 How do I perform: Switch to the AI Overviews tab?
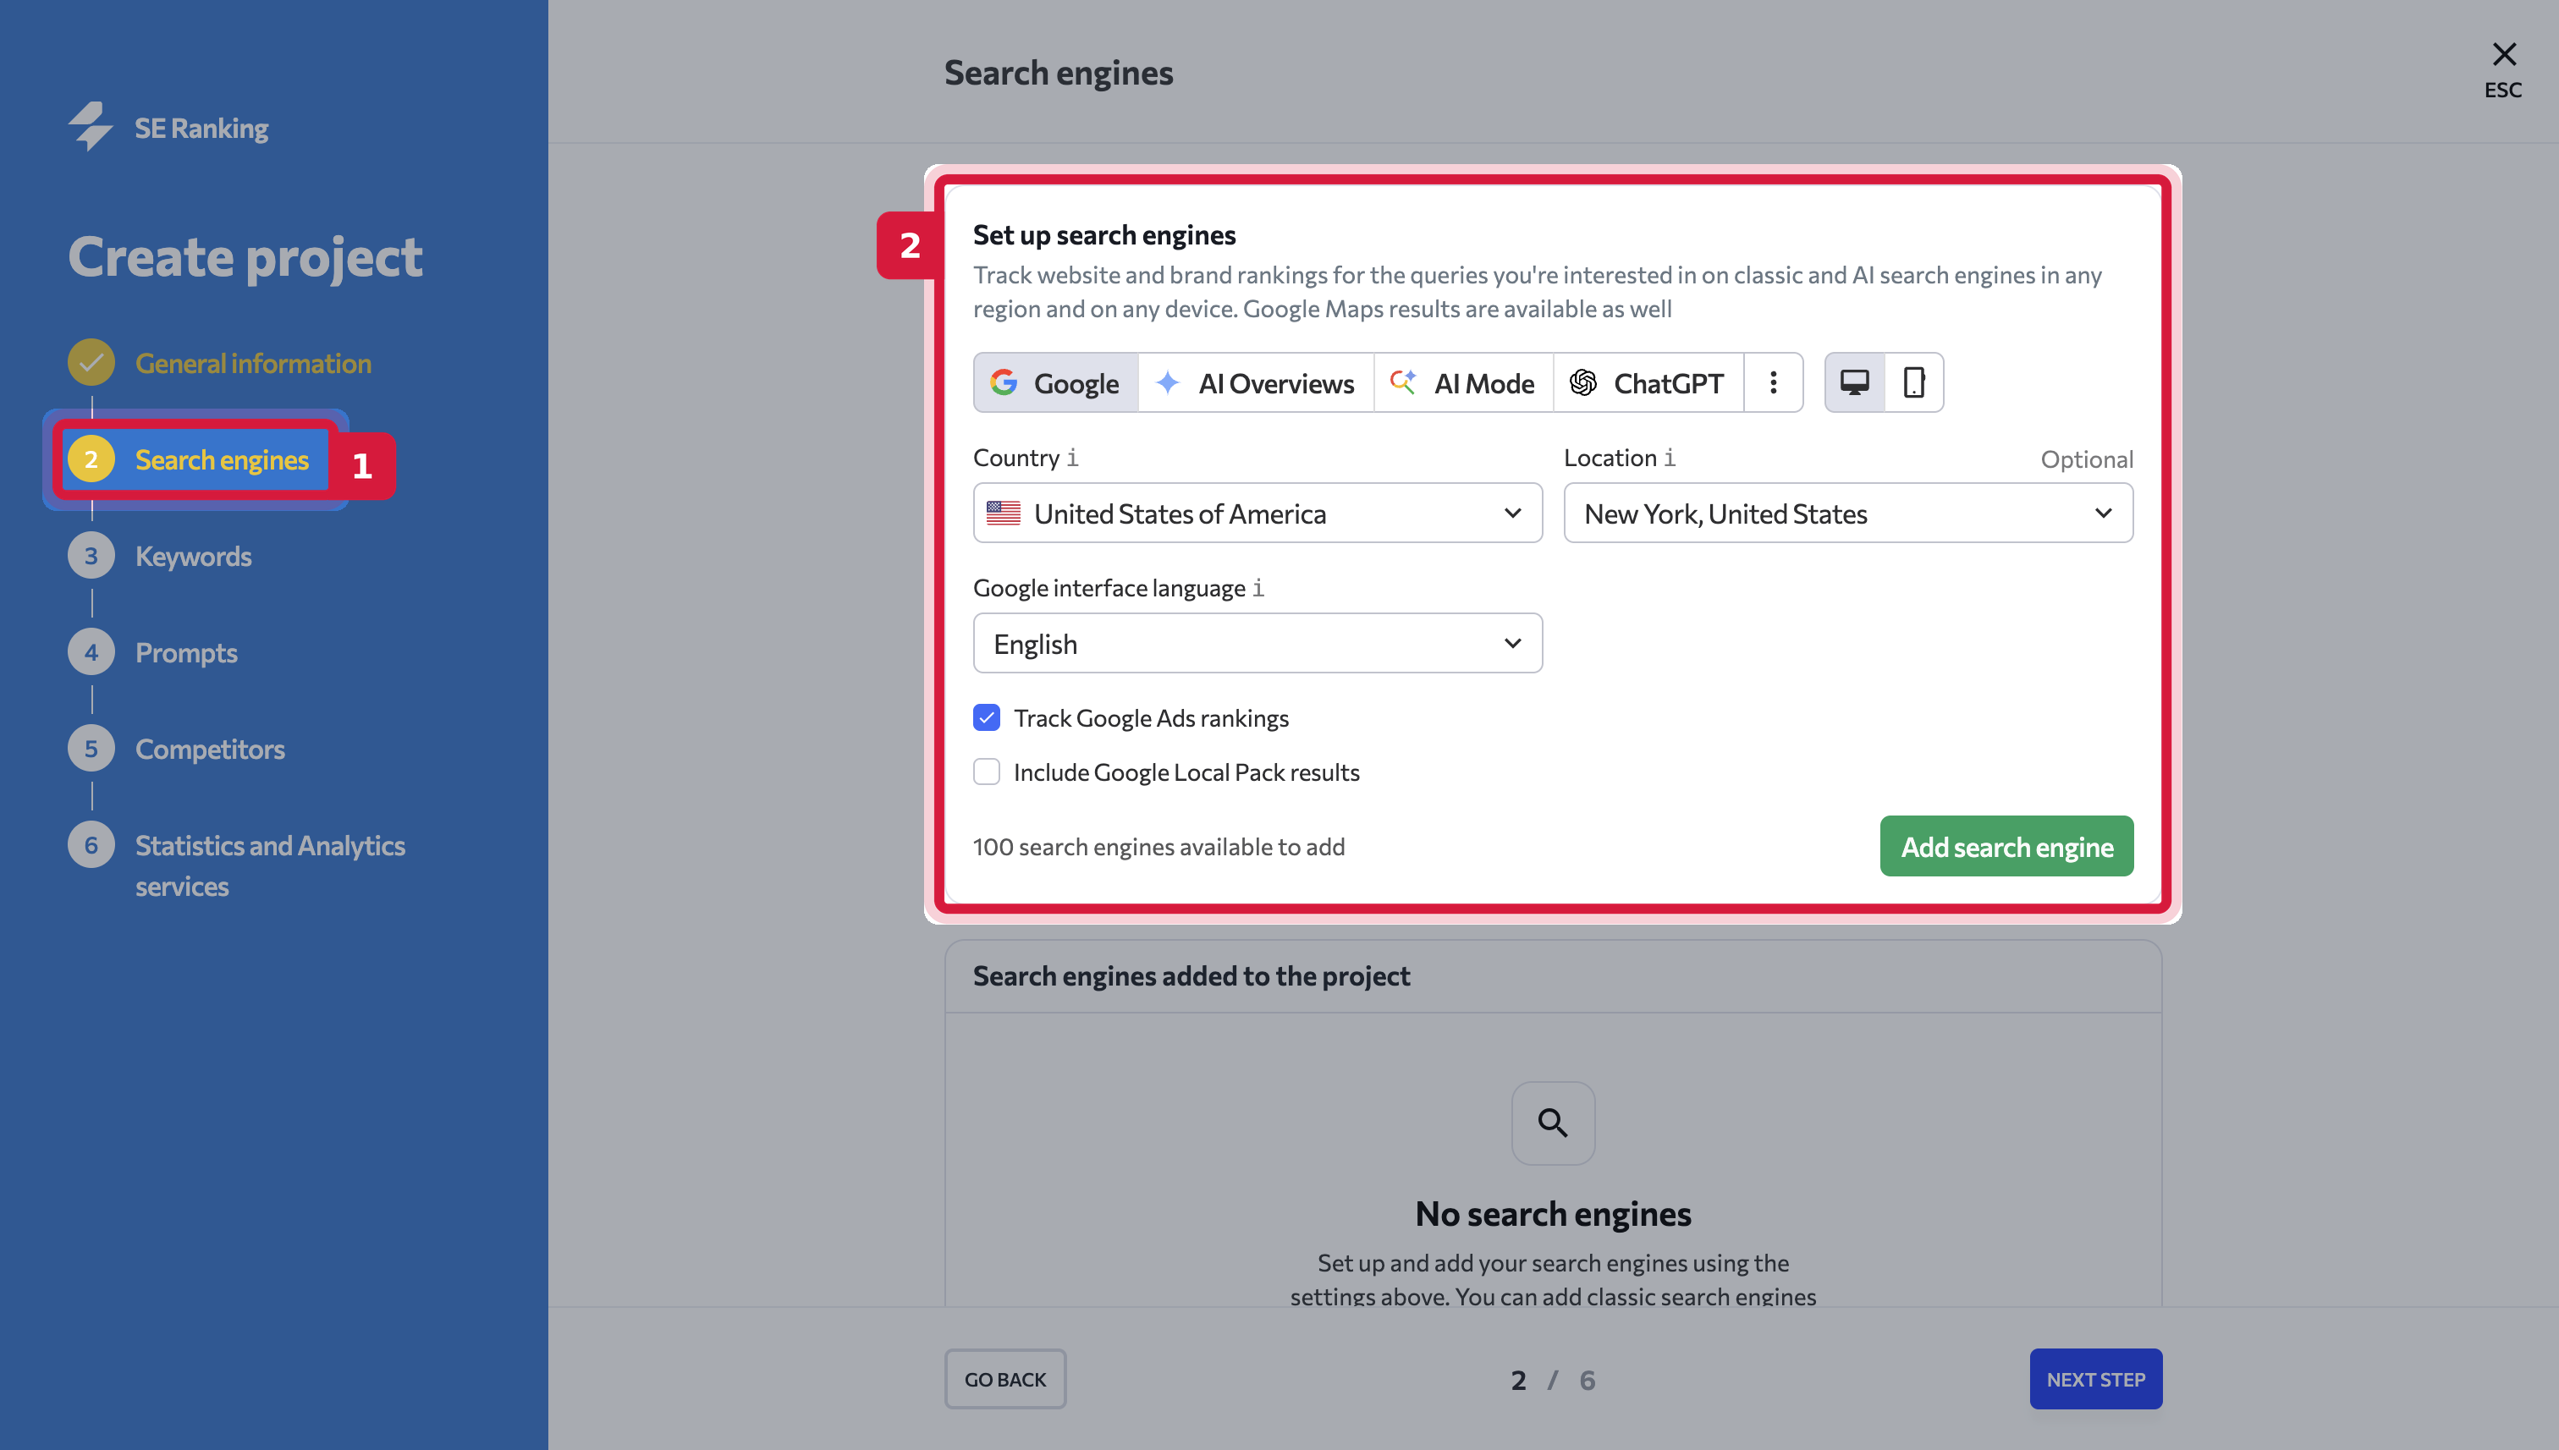[x=1256, y=382]
